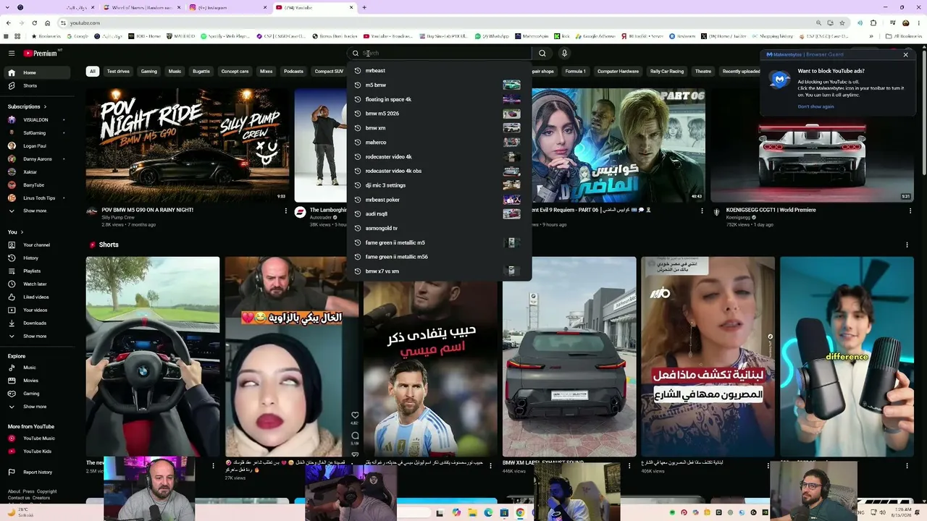Go to Shorts in the sidebar
Viewport: 927px width, 521px height.
coord(36,85)
